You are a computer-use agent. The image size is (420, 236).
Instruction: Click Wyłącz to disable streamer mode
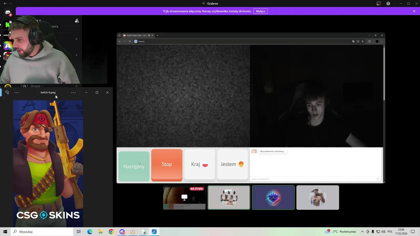tap(261, 11)
